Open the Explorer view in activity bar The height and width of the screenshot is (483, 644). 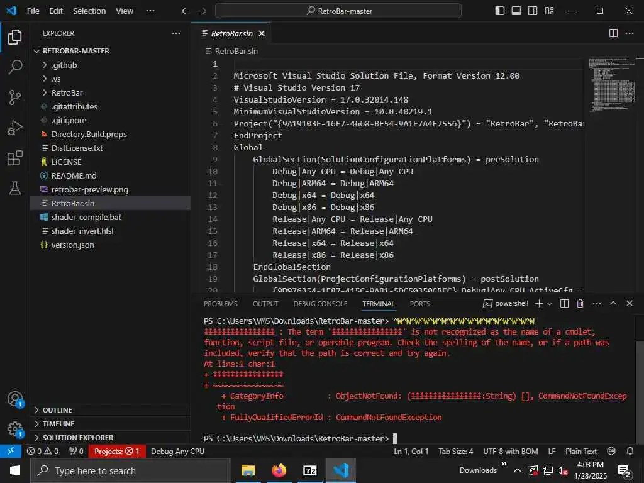[15, 37]
